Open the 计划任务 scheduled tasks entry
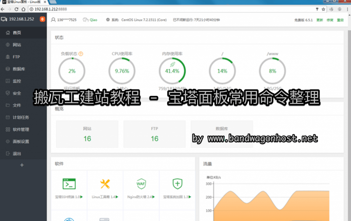Image resolution: width=351 pixels, height=221 pixels. [x=23, y=117]
